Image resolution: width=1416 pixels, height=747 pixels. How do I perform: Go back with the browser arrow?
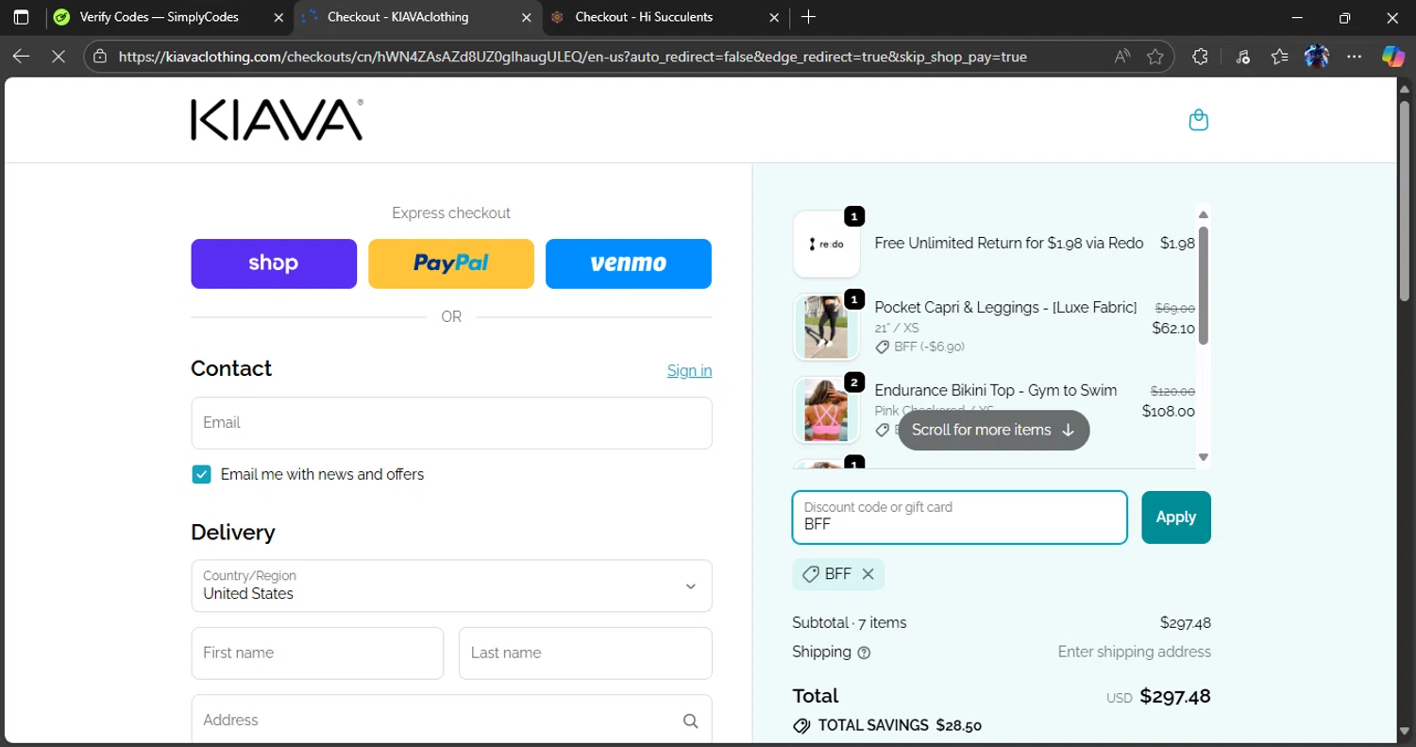click(x=21, y=57)
